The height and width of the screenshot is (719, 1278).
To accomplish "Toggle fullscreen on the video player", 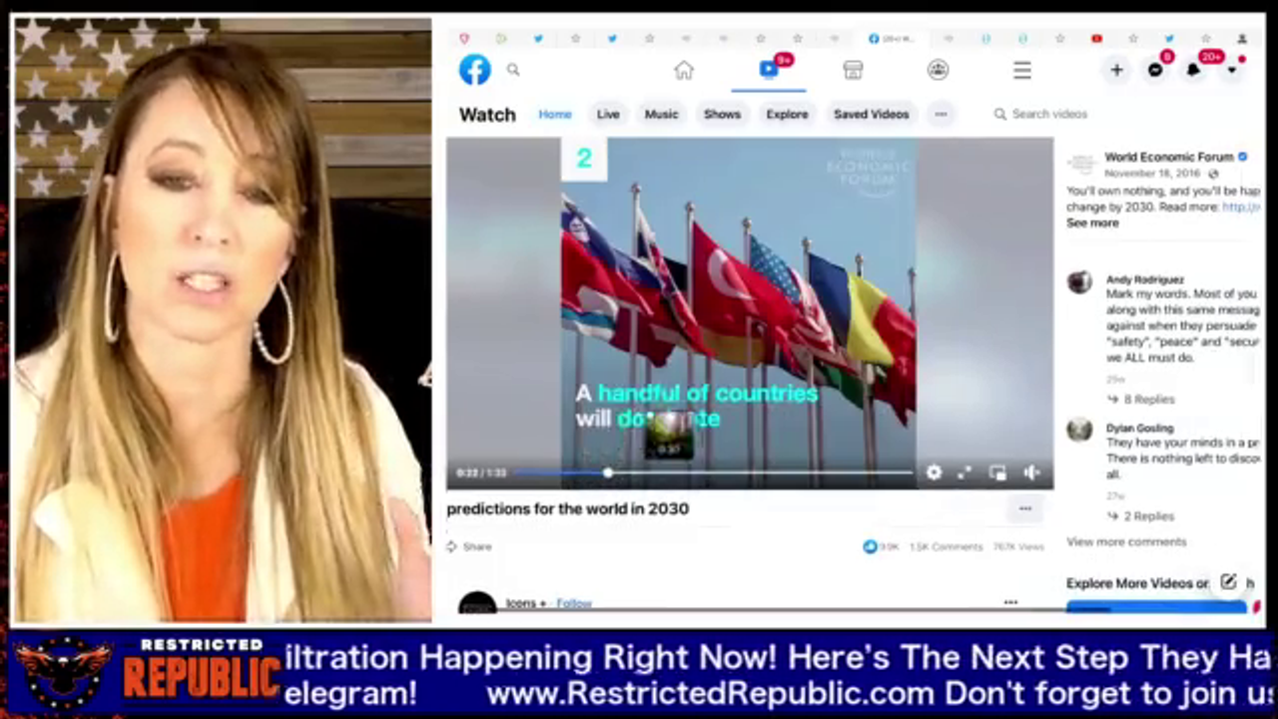I will (964, 472).
